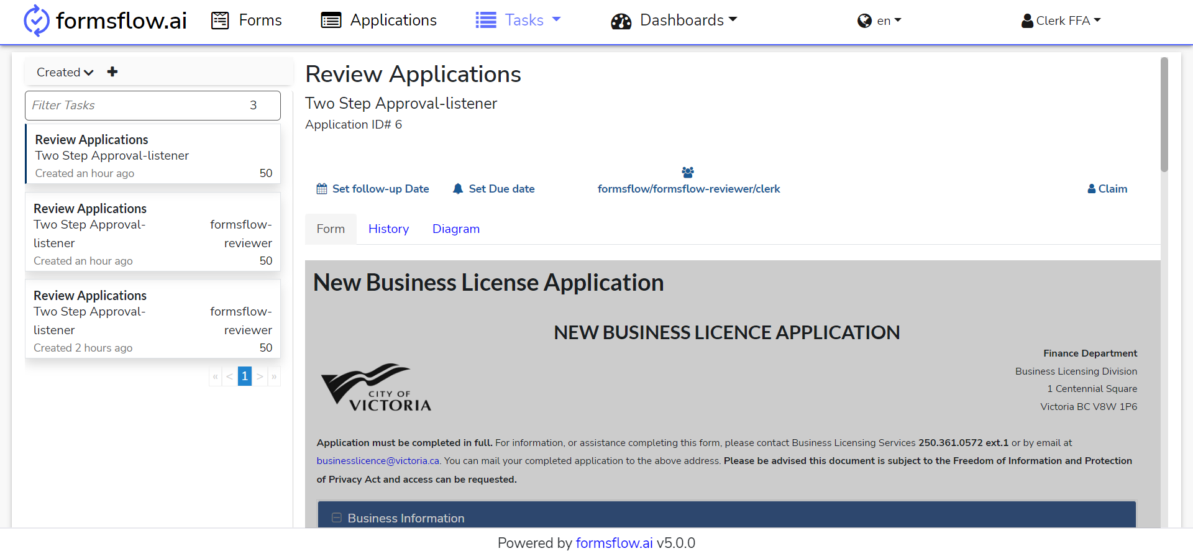Click the user profile icon
Viewport: 1193px width, 551px height.
point(1027,21)
